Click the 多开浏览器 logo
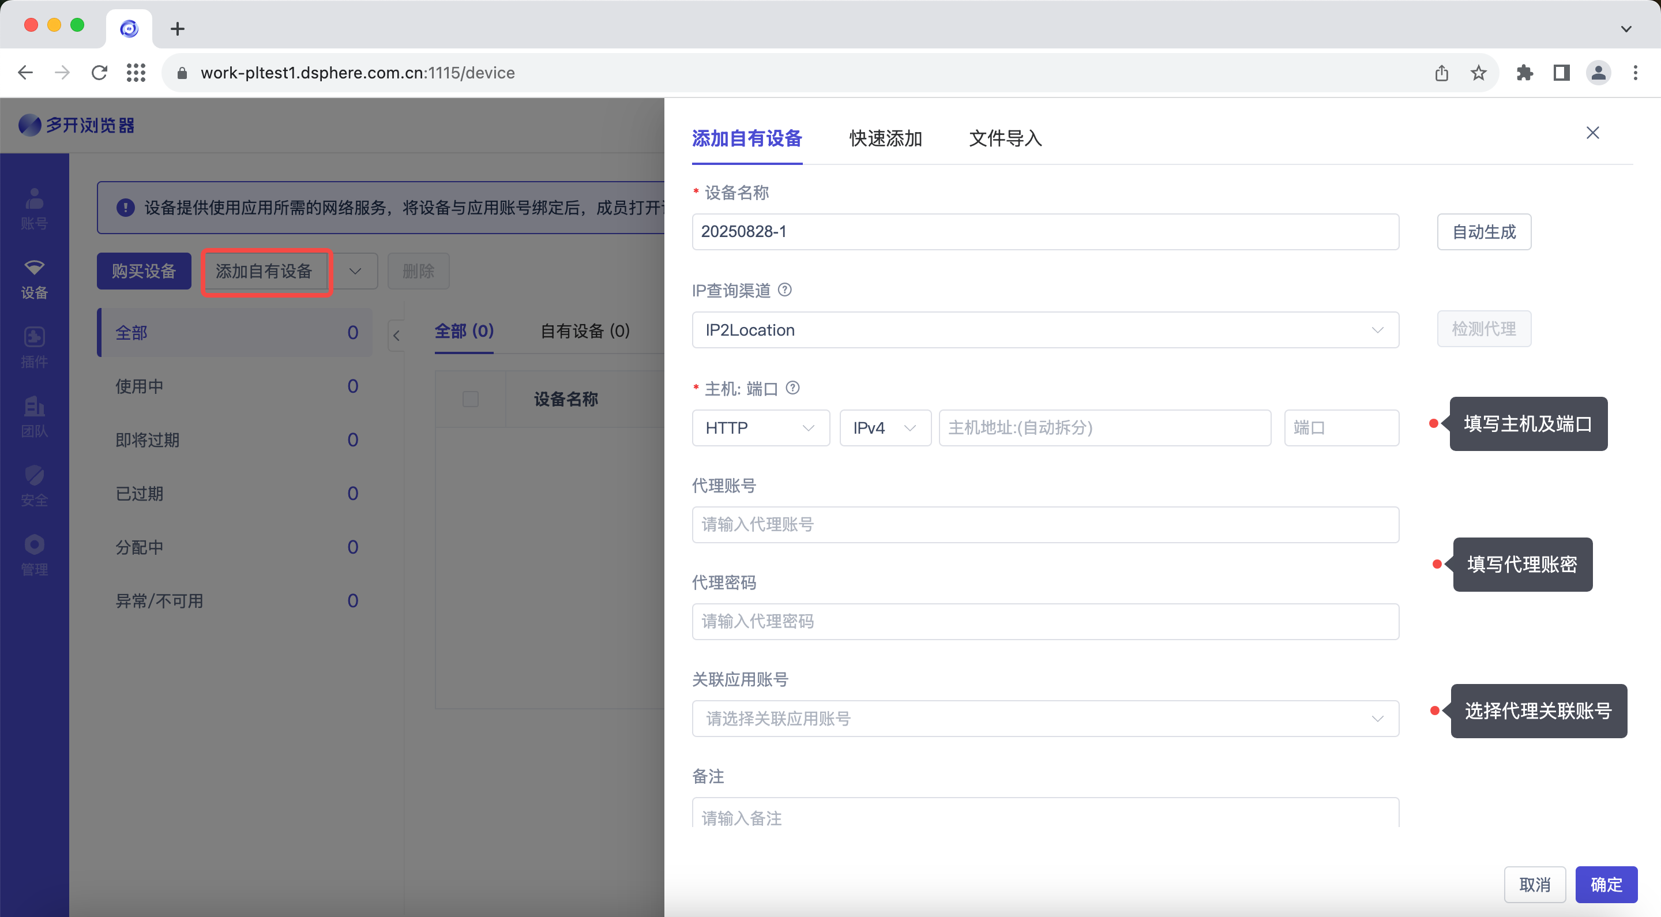This screenshot has height=917, width=1661. [x=77, y=125]
